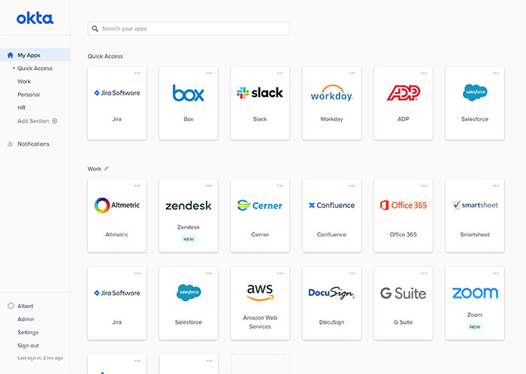Edit Work section name via pencil icon
This screenshot has height=374, width=526.
107,168
